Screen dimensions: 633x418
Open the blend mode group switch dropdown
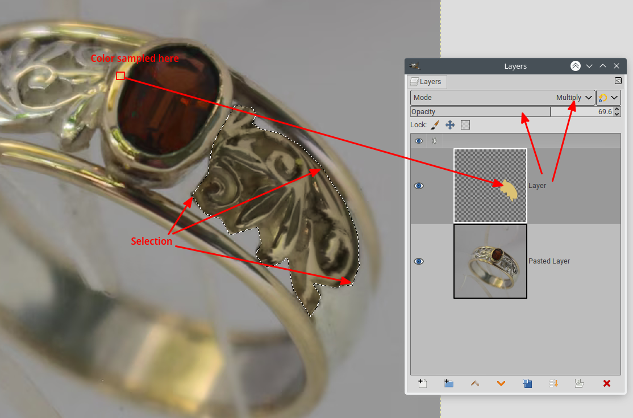click(x=608, y=98)
